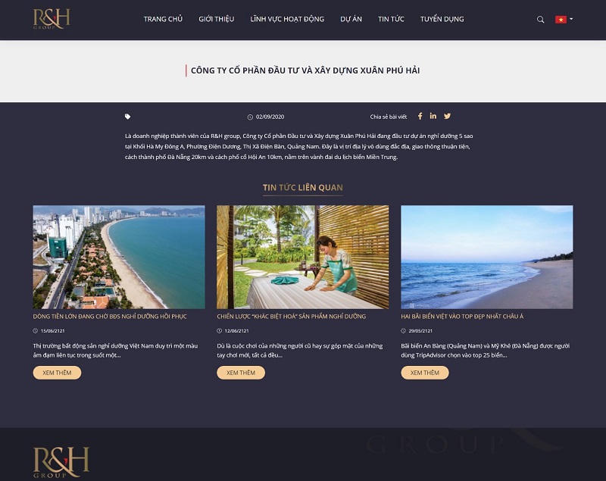Image resolution: width=606 pixels, height=481 pixels.
Task: Open the Vietnamese flag language dropdown
Action: 561,20
